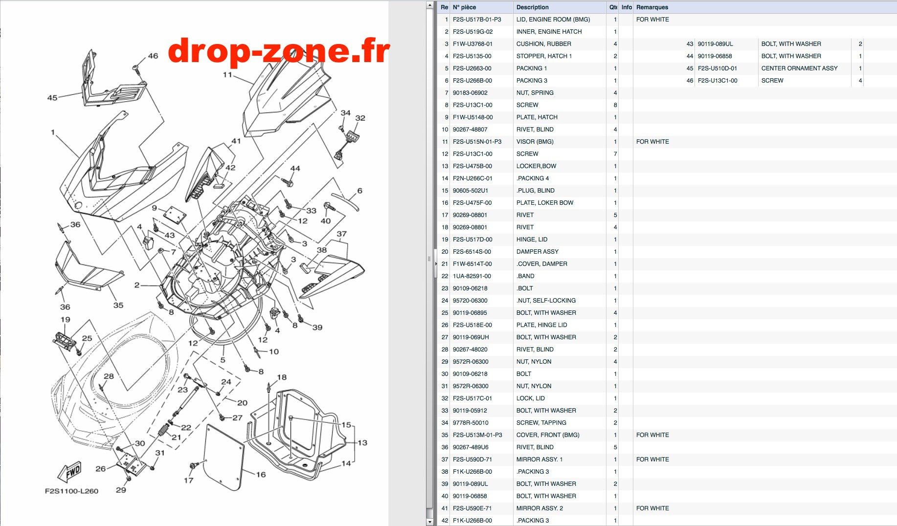Select part number F2S-U510D-01
This screenshot has width=897, height=526.
coord(717,68)
